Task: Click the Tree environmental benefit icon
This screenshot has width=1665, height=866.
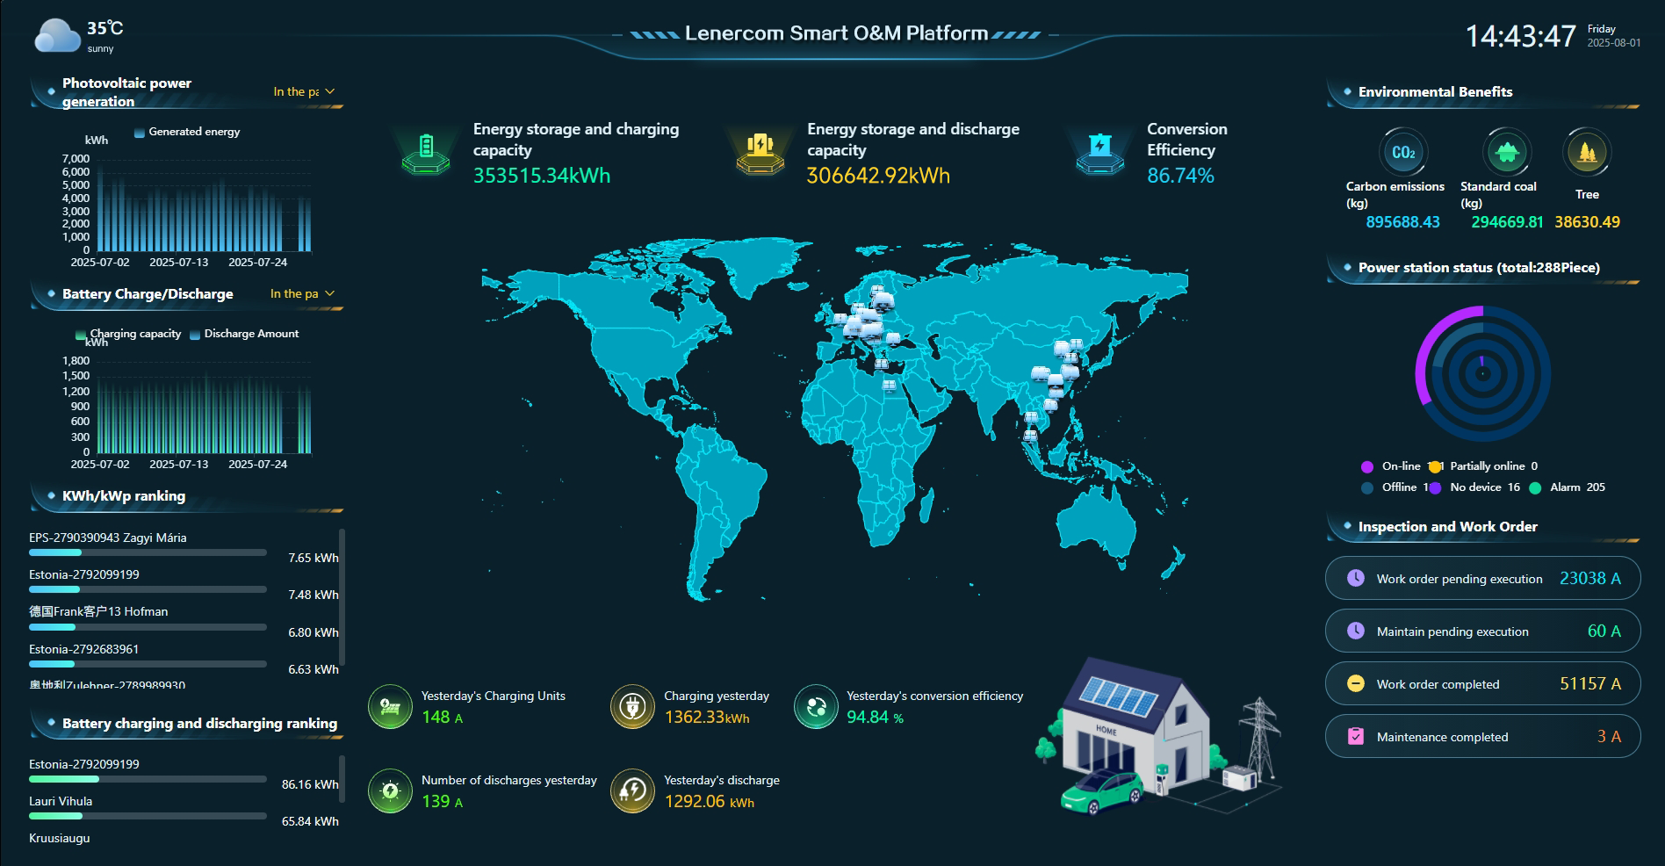Action: (1586, 152)
